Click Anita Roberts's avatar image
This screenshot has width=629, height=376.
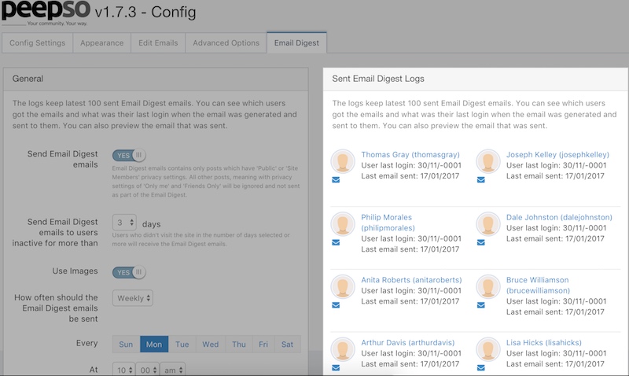tap(343, 286)
